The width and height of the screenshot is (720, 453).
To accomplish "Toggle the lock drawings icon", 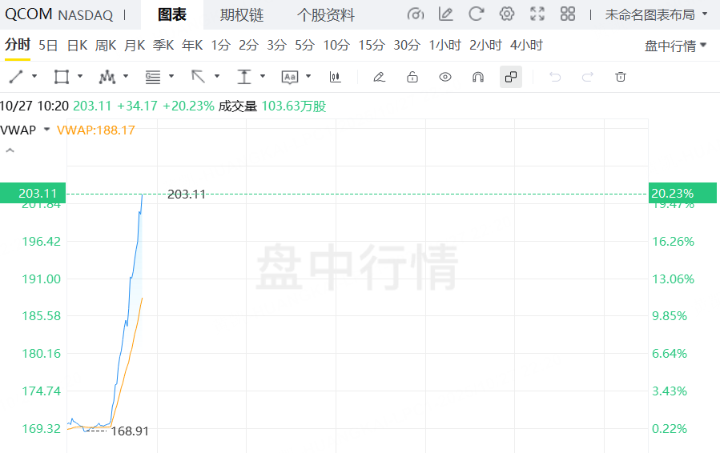I will coord(412,77).
